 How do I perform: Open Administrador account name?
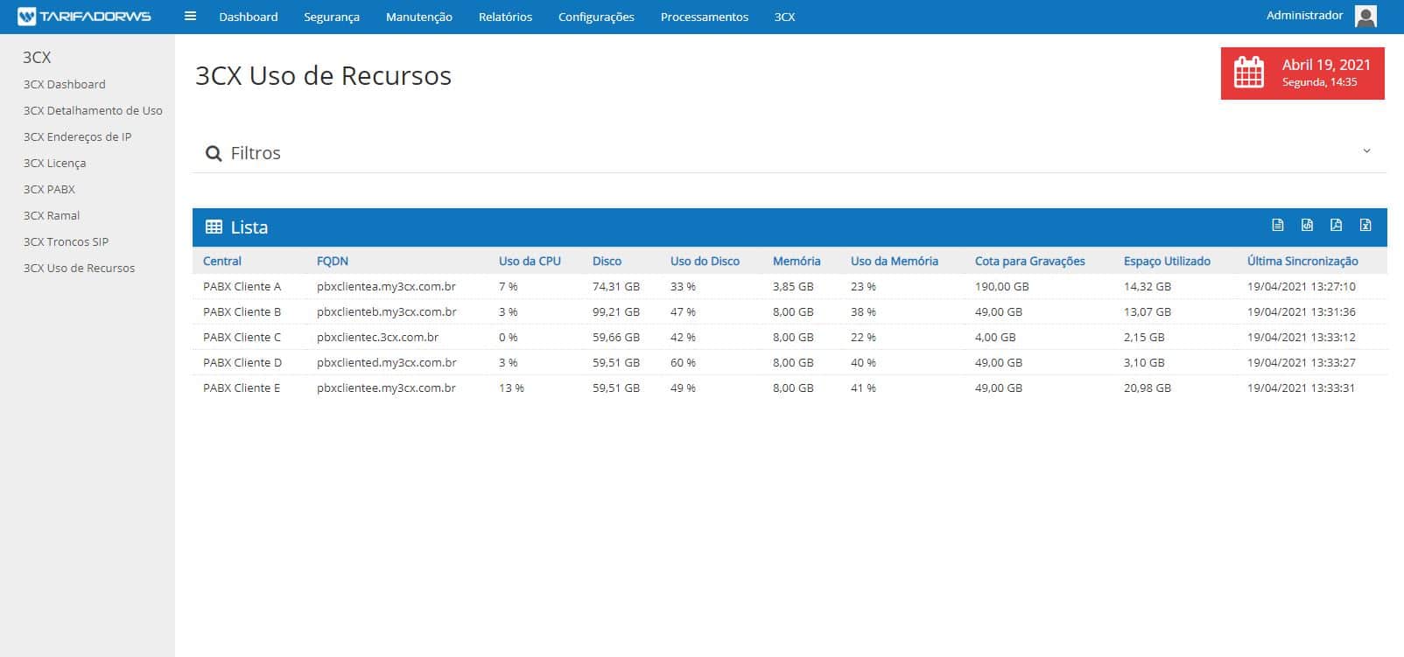pyautogui.click(x=1304, y=15)
